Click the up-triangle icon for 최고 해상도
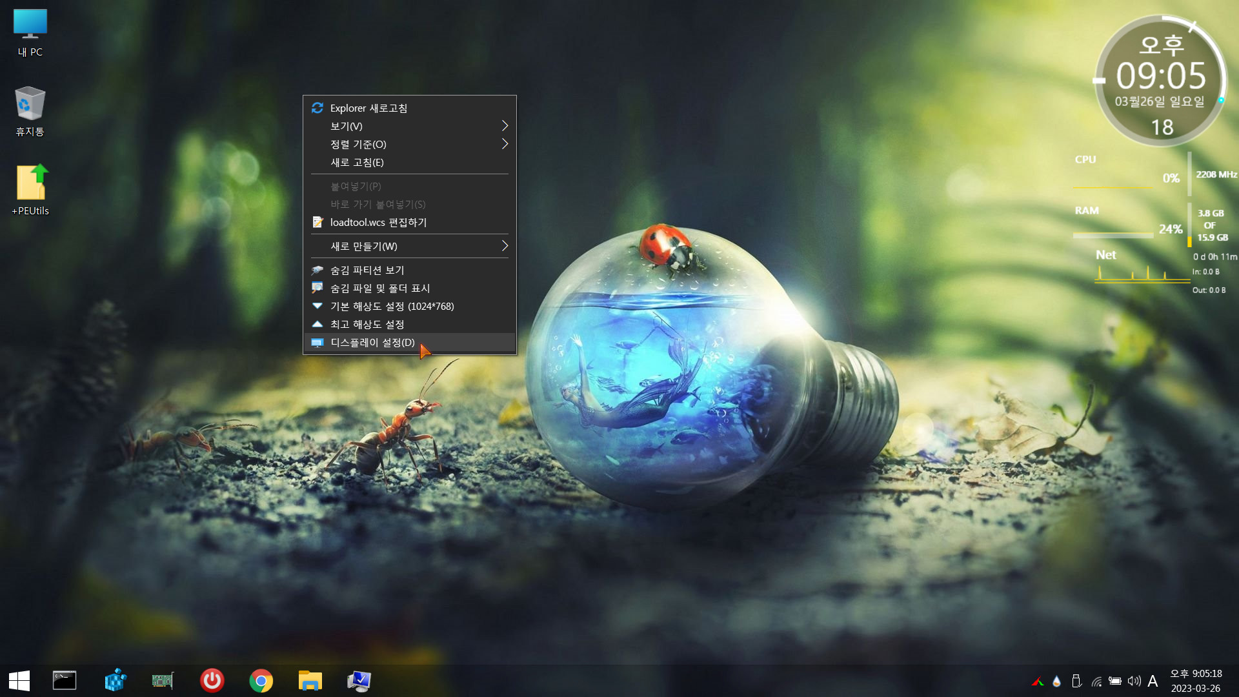This screenshot has width=1239, height=697. tap(317, 324)
